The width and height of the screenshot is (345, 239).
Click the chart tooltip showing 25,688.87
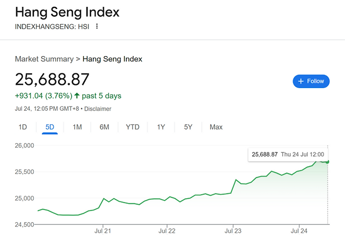(x=287, y=154)
